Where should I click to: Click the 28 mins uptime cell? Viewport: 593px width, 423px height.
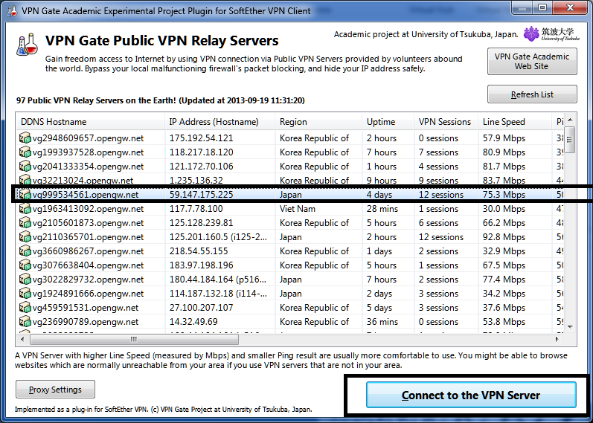click(x=382, y=209)
